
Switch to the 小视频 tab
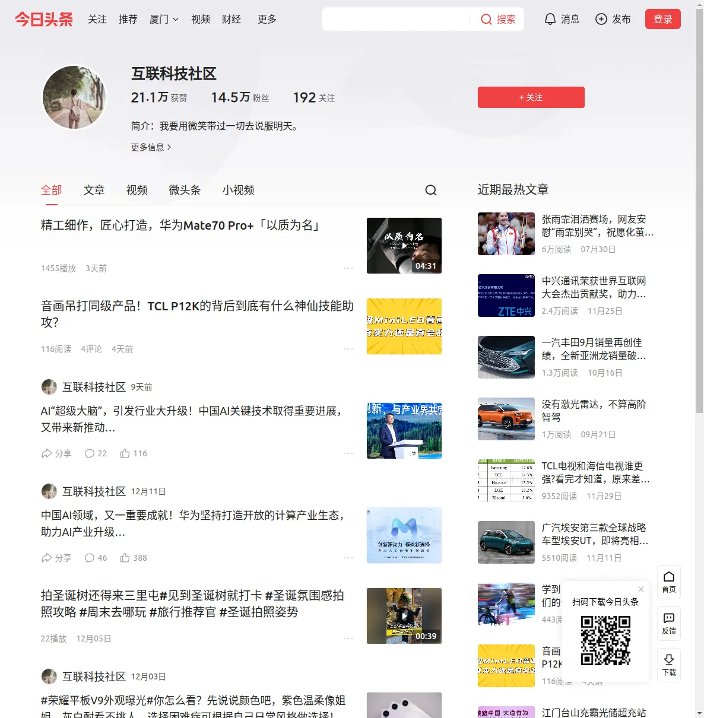click(x=239, y=190)
